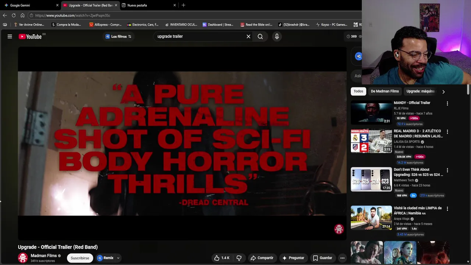Screen dimensions: 471x265
Task: Expand the Remix dropdown arrow
Action: coord(118,258)
